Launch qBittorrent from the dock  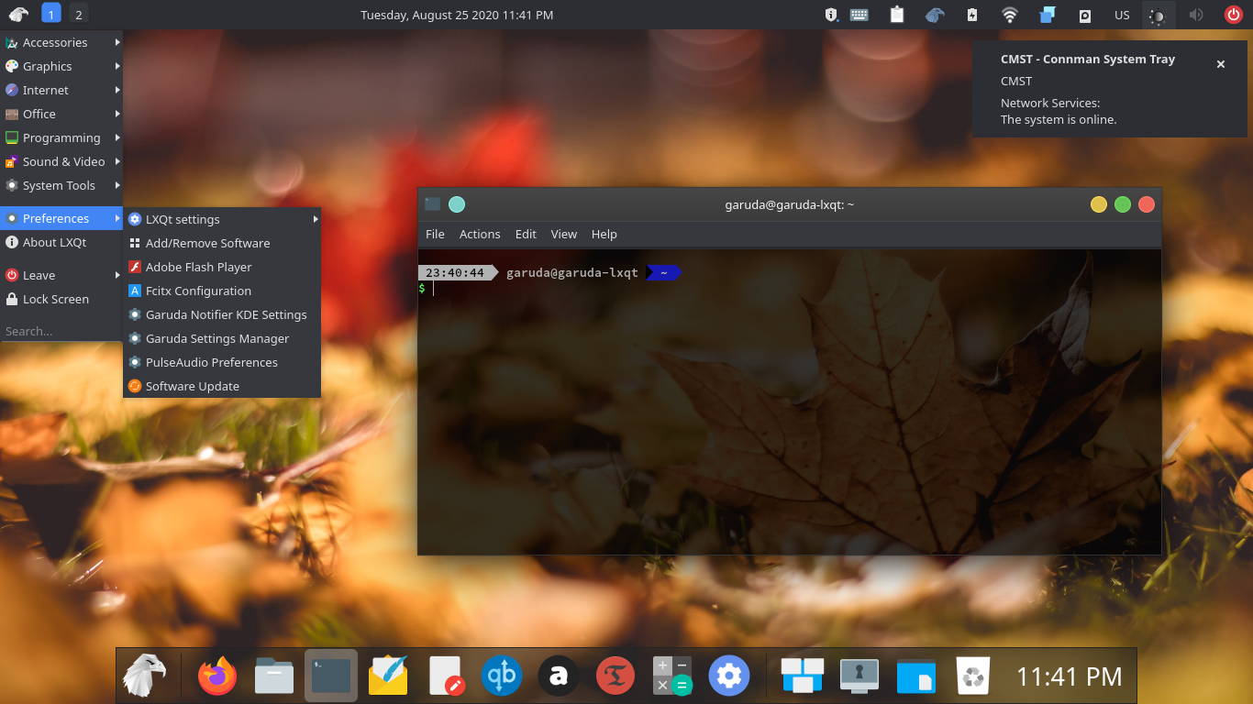pyautogui.click(x=502, y=676)
